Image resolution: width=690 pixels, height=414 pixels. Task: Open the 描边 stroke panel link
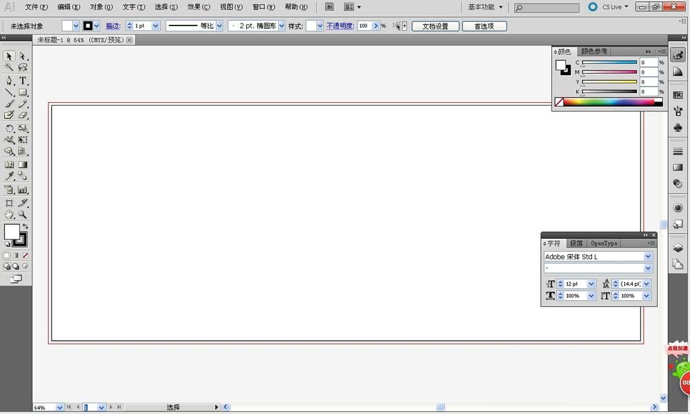coord(112,26)
